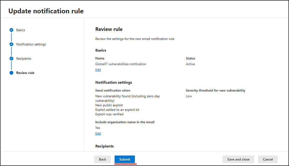Click the 'Review the settings' description text
The height and width of the screenshot is (166, 289).
point(135,39)
